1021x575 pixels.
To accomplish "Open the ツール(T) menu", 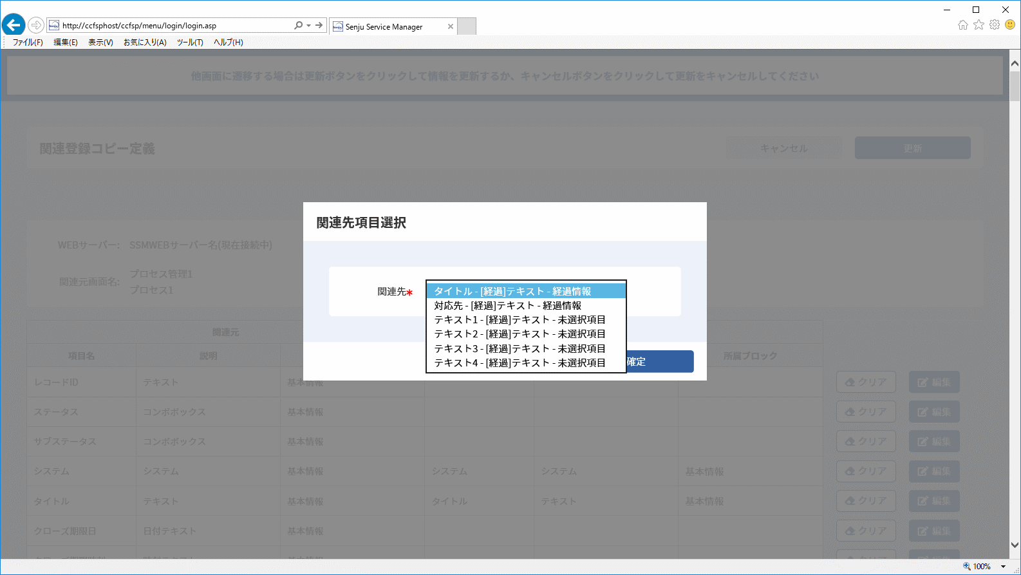I will [190, 42].
